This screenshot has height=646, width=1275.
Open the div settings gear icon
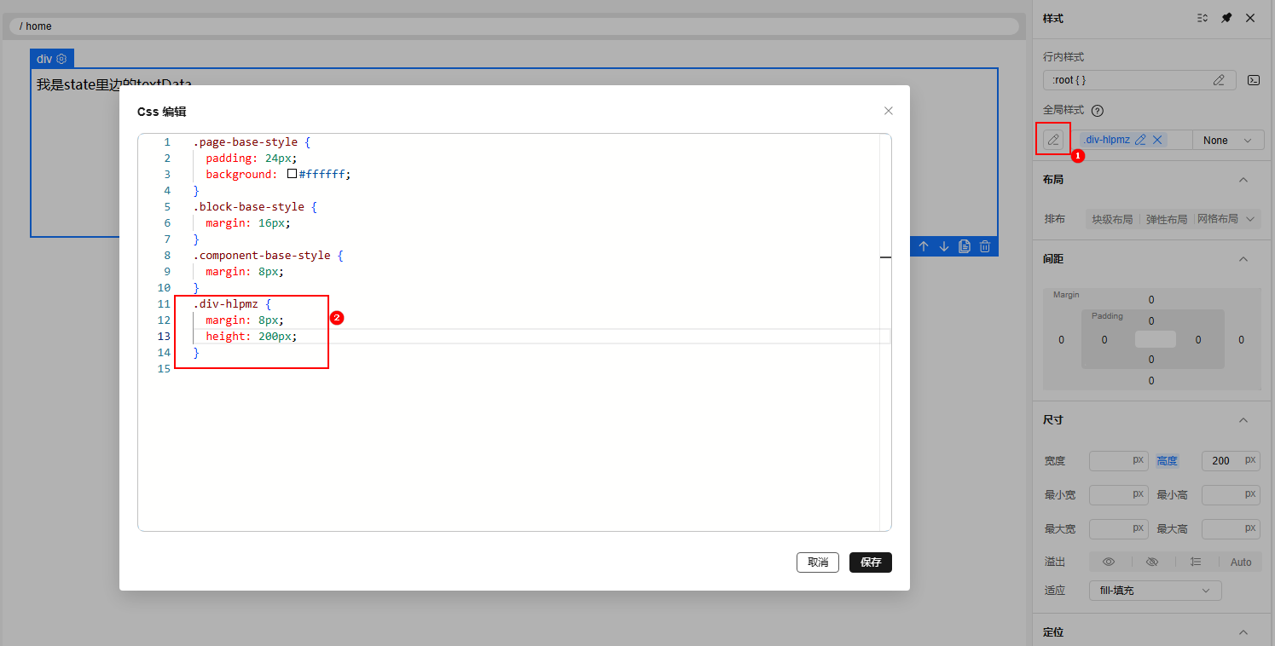pos(61,59)
